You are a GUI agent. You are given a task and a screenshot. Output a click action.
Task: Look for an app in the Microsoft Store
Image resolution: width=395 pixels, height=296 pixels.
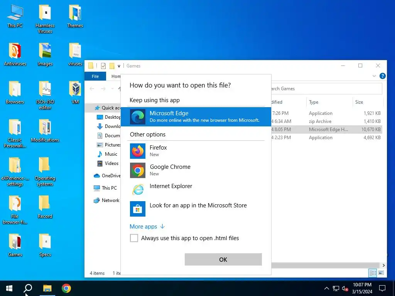(x=196, y=209)
